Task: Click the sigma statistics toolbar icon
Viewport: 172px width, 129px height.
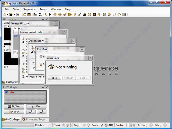Action: tap(40, 14)
